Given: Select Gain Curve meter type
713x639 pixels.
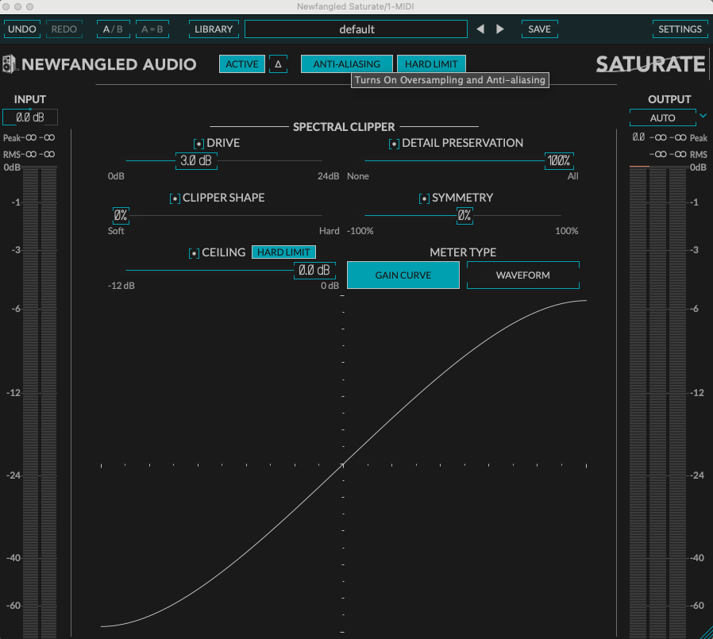Looking at the screenshot, I should pos(403,275).
